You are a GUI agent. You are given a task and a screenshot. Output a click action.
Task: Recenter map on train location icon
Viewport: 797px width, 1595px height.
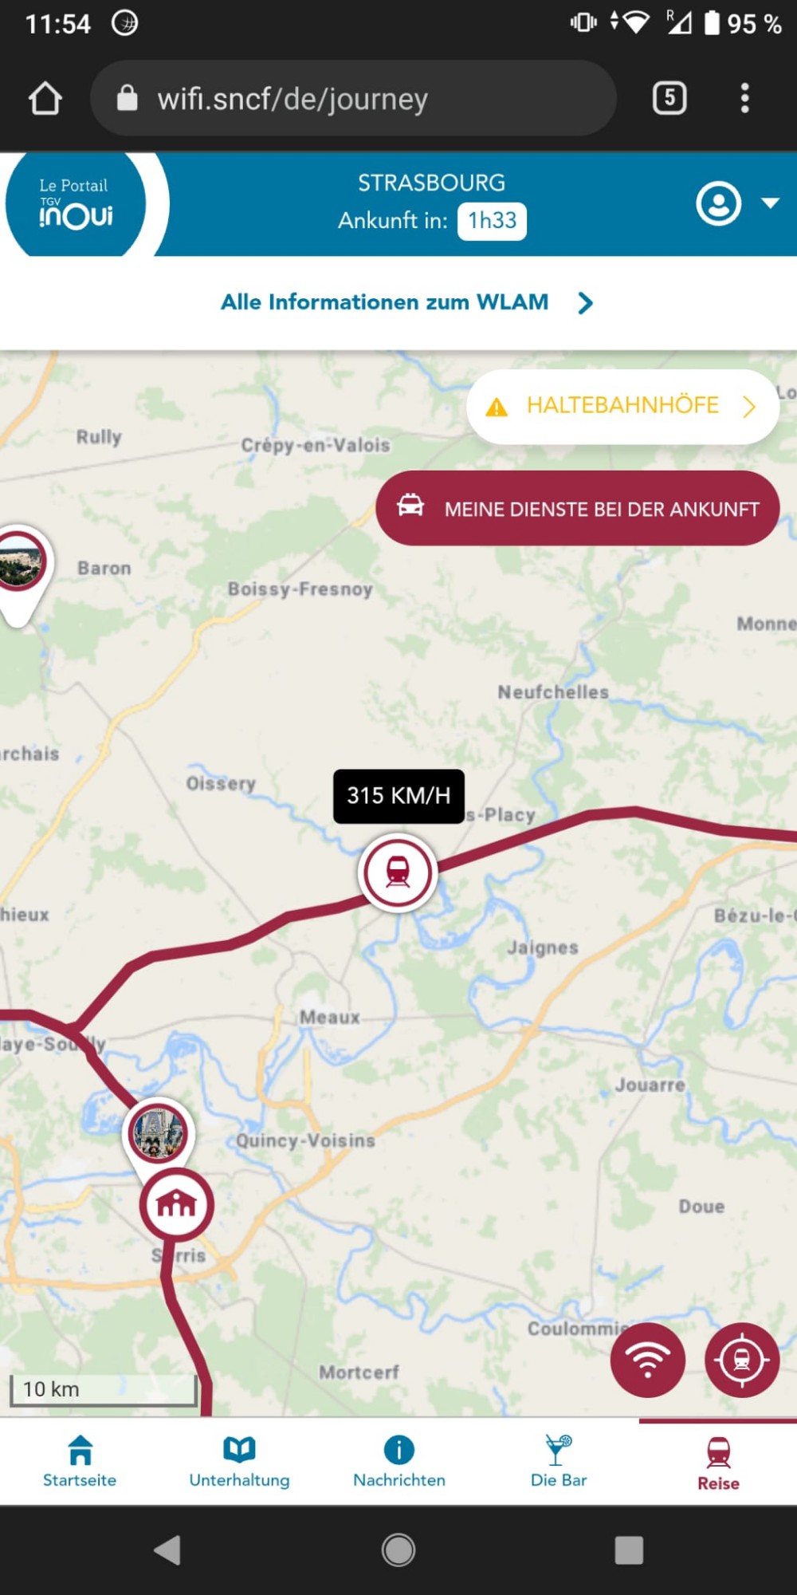[x=742, y=1360]
